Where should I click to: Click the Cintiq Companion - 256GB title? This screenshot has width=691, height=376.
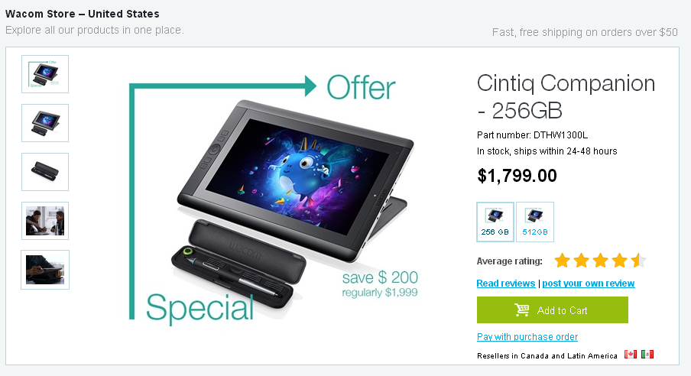tap(566, 96)
